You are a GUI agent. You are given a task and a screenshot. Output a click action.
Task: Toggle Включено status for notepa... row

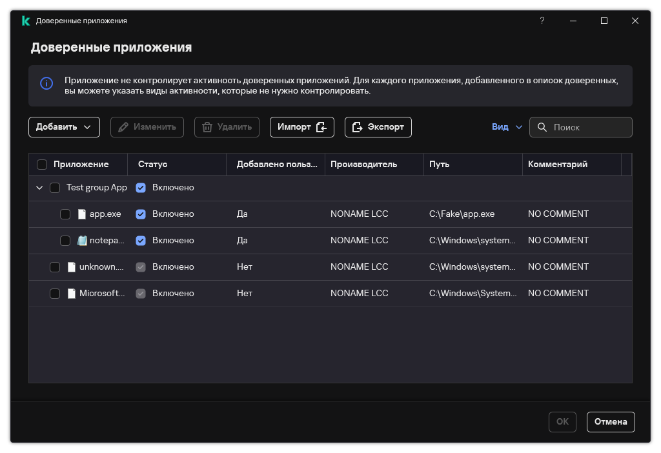pos(141,241)
